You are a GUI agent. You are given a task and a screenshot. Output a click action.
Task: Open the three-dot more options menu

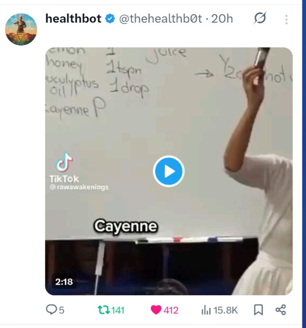pos(286,19)
